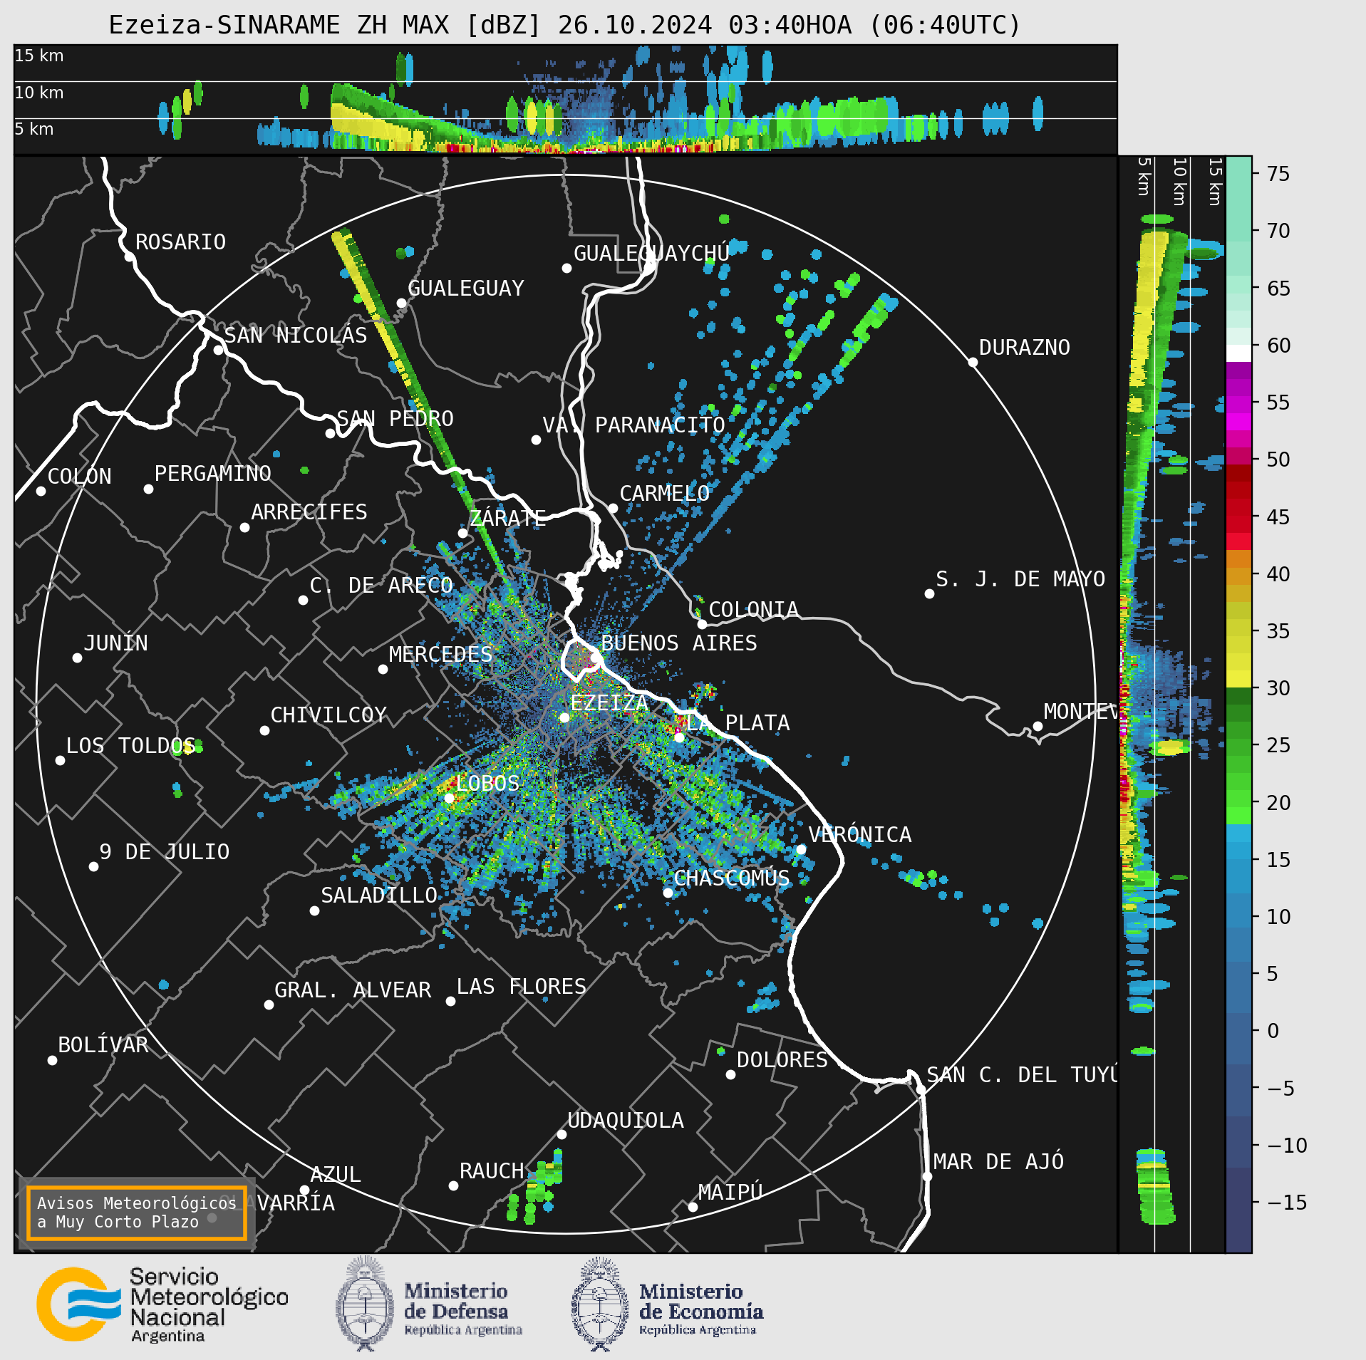This screenshot has width=1366, height=1360.
Task: Click the ROSARIO city label
Action: tap(181, 242)
